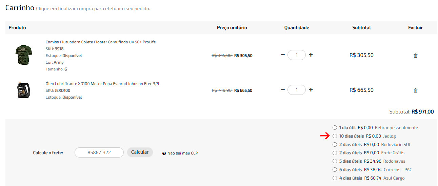Select Azul Cargo R$ 60,74 shipping
This screenshot has height=186, width=438.
(x=335, y=178)
